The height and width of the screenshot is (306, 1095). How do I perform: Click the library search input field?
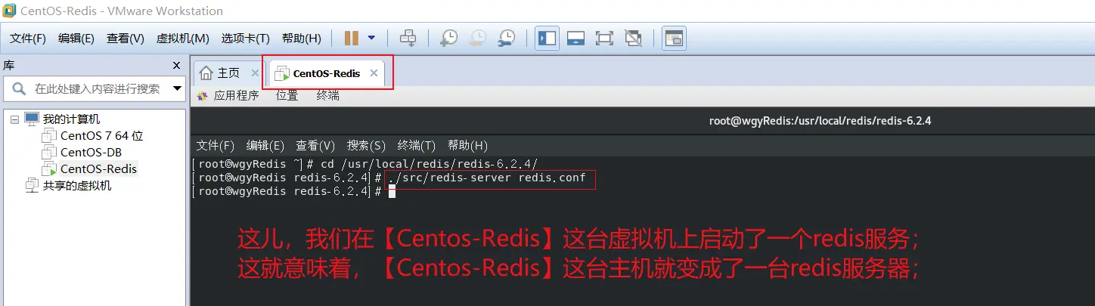[x=88, y=88]
